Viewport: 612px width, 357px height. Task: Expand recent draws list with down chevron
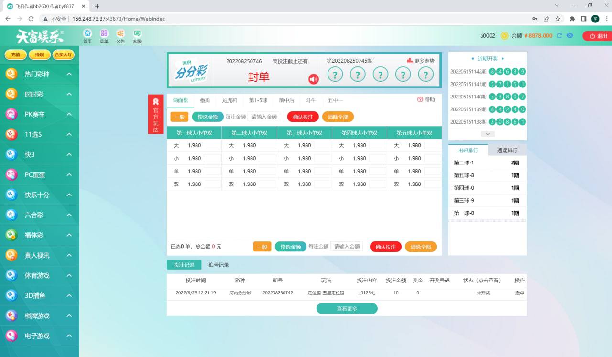(x=487, y=134)
